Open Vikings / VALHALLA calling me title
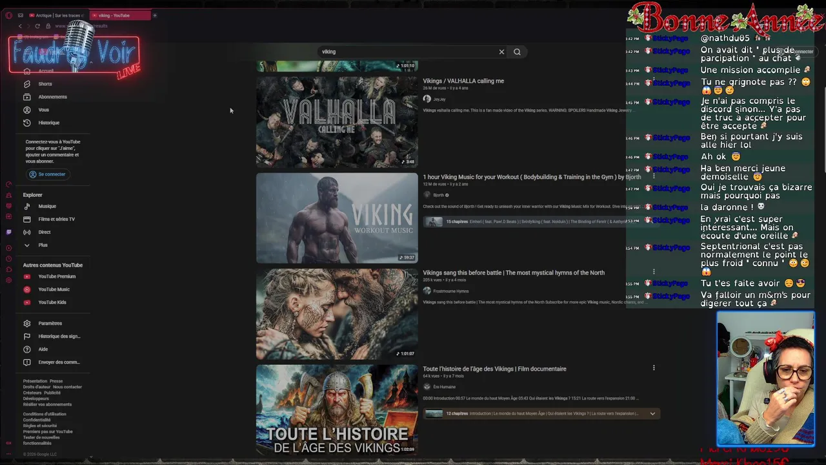826x465 pixels. 463,81
